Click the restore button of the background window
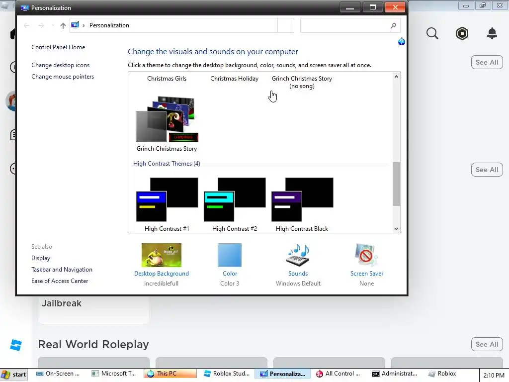The image size is (509, 382). point(483,5)
